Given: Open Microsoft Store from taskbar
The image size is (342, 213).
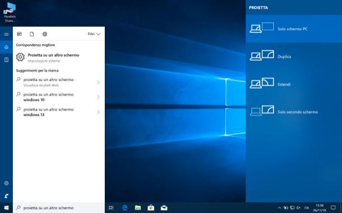Looking at the screenshot, I should [151, 208].
